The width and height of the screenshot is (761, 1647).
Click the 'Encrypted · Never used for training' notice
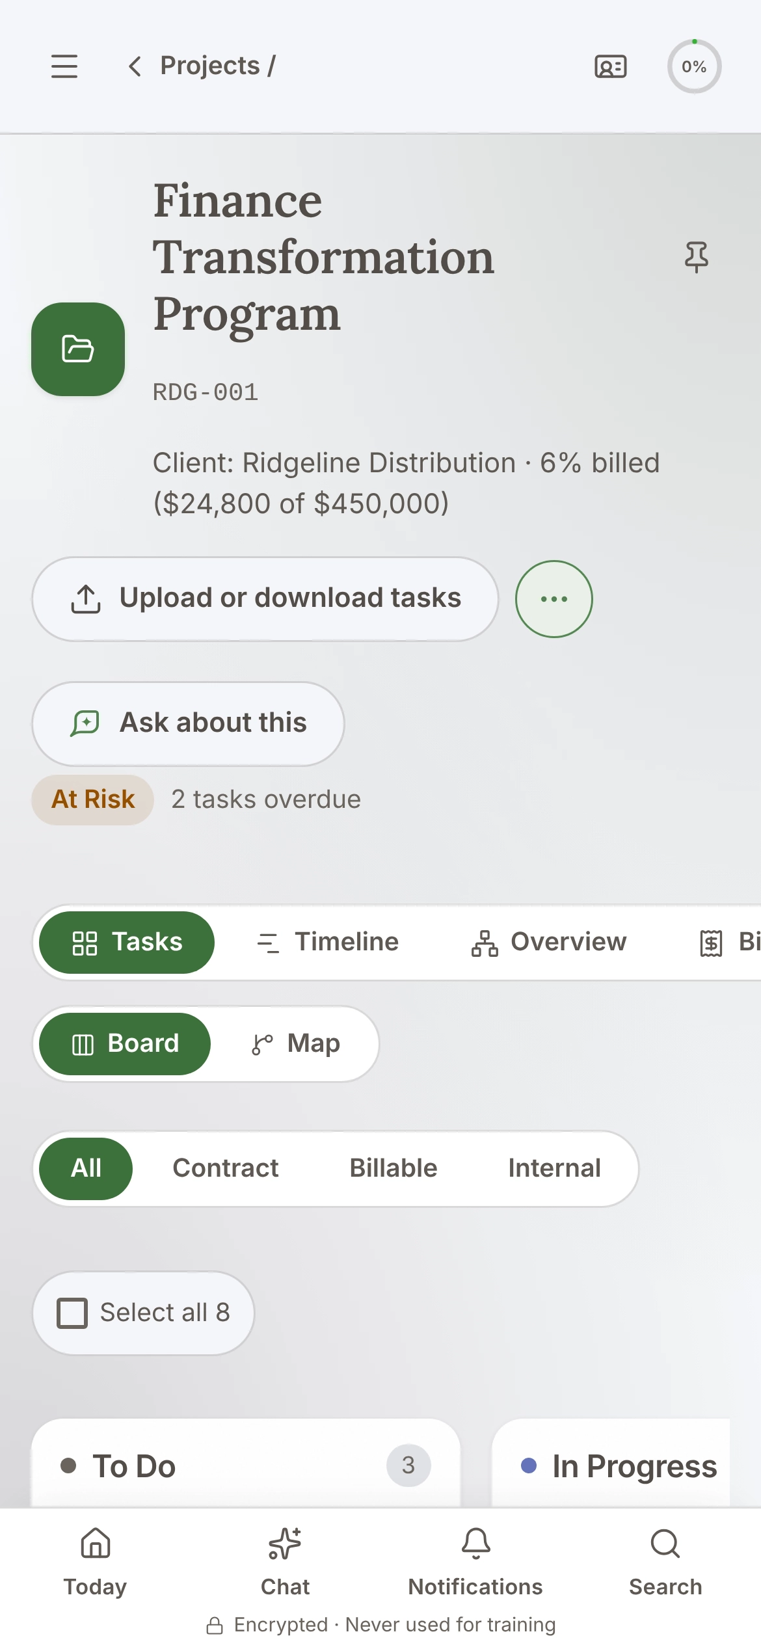pos(381,1625)
